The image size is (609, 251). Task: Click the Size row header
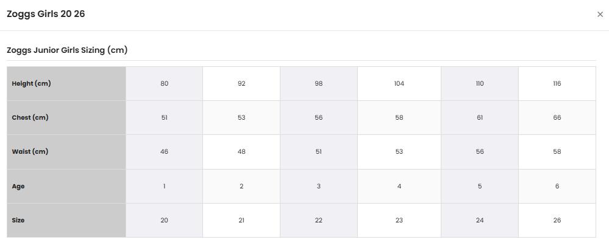(x=66, y=220)
